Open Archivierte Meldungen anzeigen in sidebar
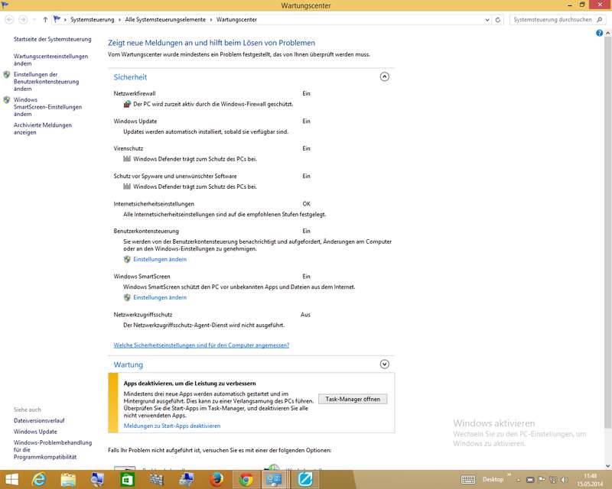Screen dimensions: 612x489 (43, 128)
